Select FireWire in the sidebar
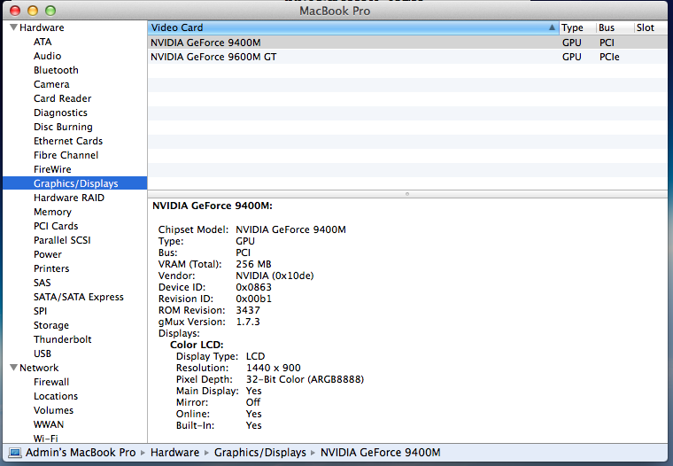673x466 pixels. click(x=52, y=169)
